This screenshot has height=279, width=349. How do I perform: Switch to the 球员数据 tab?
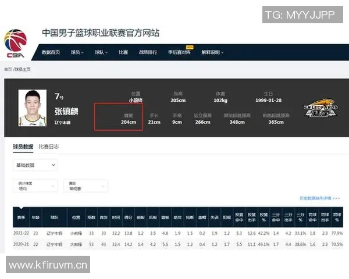23,146
